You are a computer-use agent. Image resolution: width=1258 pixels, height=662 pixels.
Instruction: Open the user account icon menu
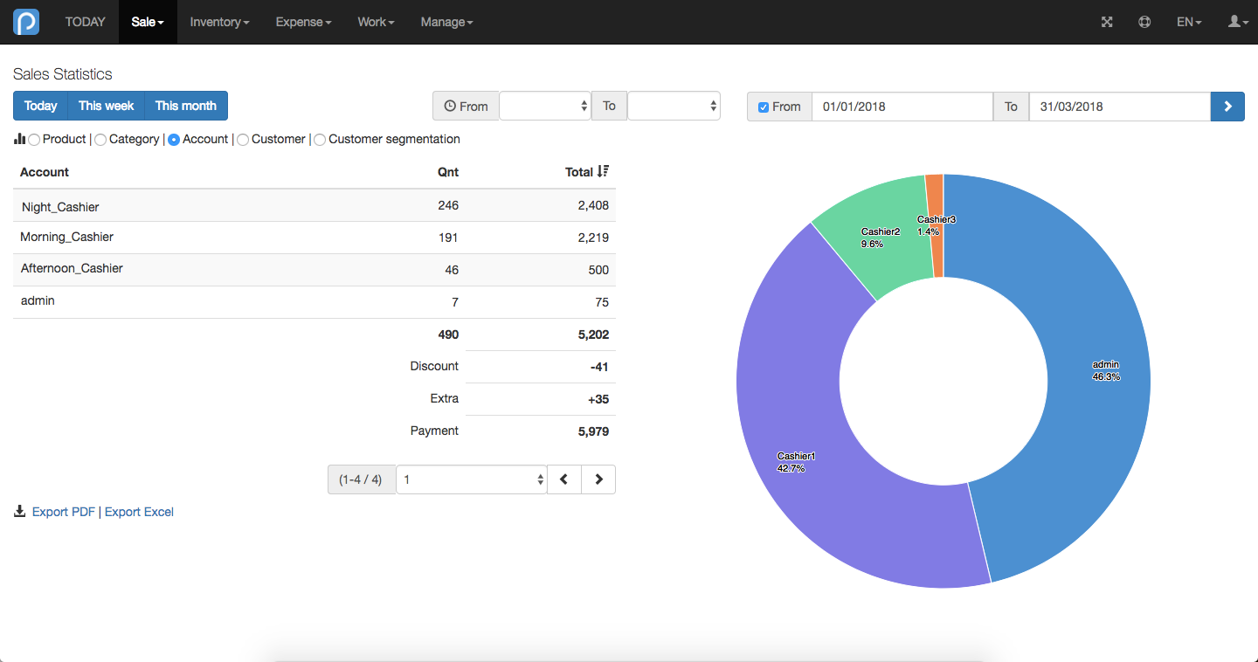1238,22
